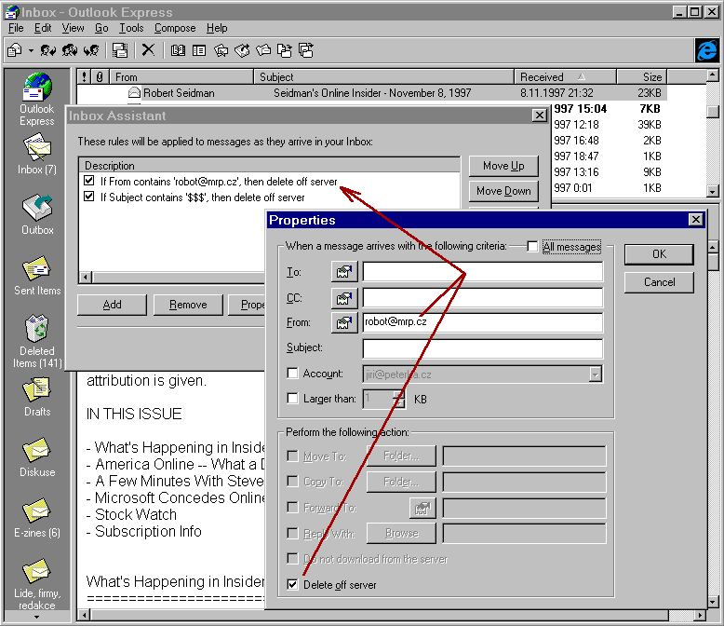Click the Move Down button
Image resolution: width=724 pixels, height=626 pixels.
click(x=503, y=191)
